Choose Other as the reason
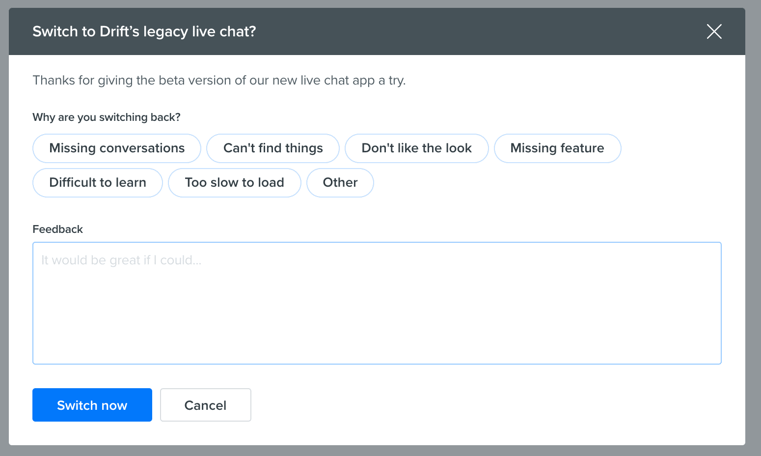Viewport: 761px width, 456px height. click(x=340, y=183)
